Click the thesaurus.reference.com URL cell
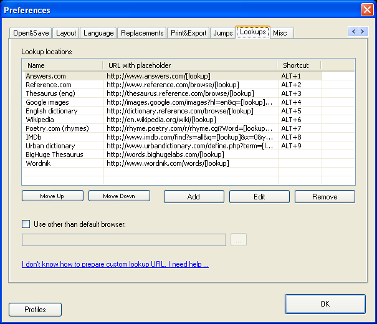This screenshot has width=377, height=324. tap(191, 93)
